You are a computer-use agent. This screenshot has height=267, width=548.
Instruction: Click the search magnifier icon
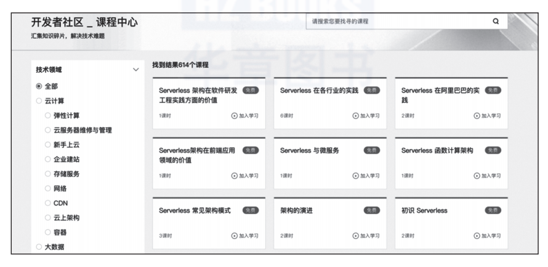496,22
